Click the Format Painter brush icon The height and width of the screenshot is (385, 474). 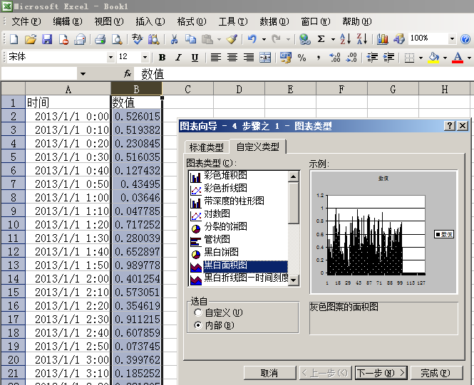(x=232, y=39)
